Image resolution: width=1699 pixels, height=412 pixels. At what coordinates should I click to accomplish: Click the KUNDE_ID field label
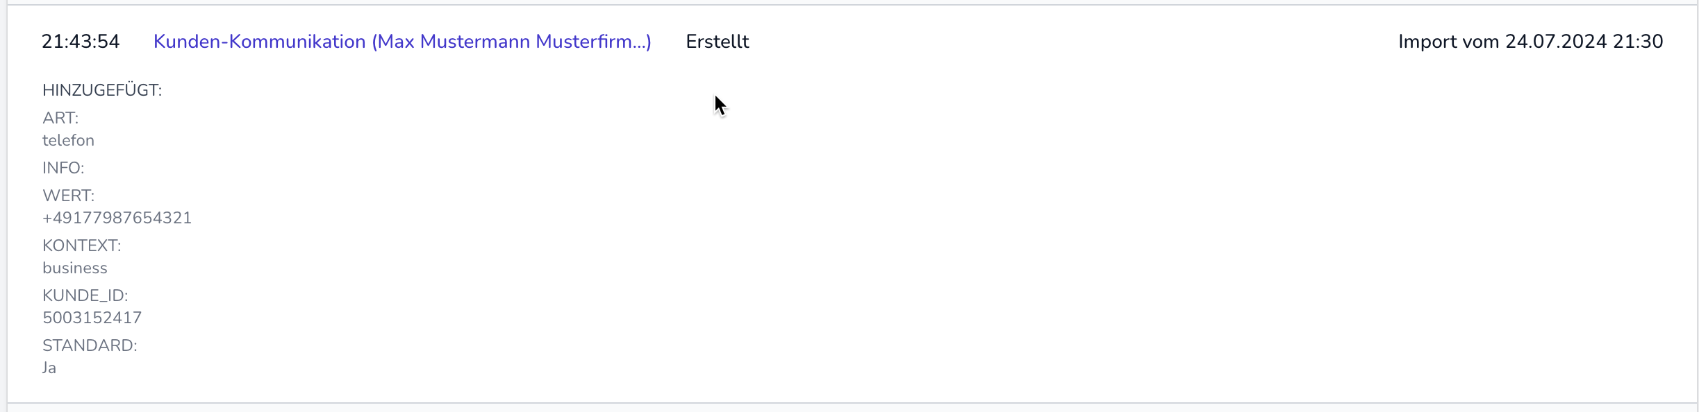[85, 295]
